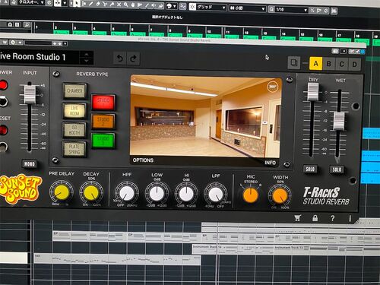The height and width of the screenshot is (285, 380).
Task: Click the WET level fader handle
Action: click(x=339, y=121)
